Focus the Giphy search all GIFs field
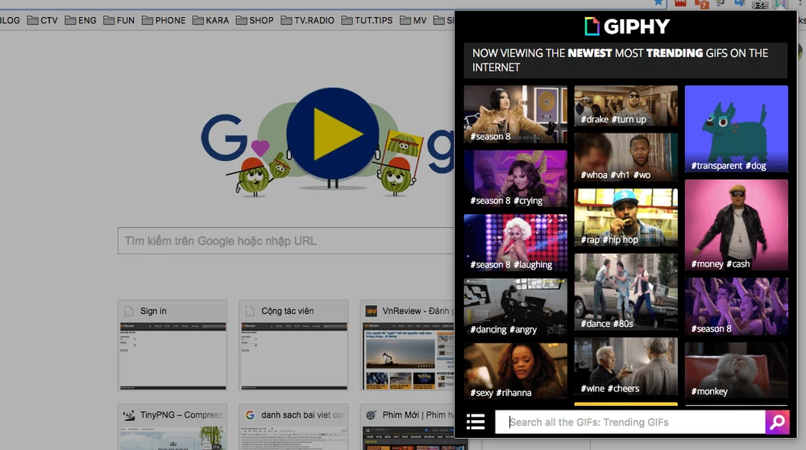The image size is (806, 450). click(629, 422)
